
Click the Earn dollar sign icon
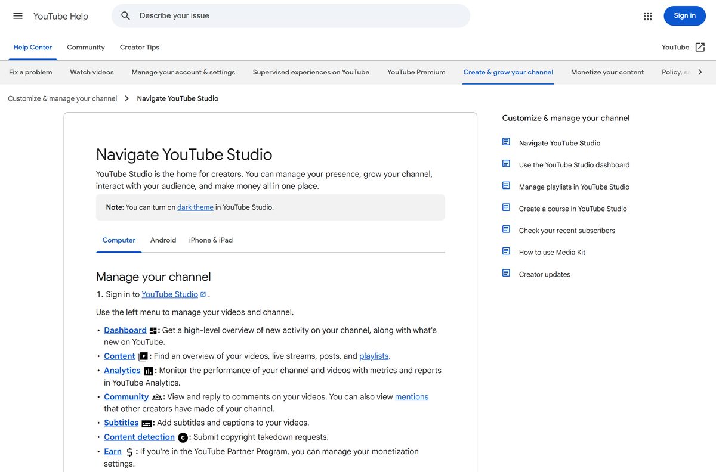tap(129, 452)
